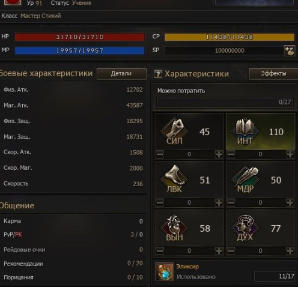Click the СИЛ fist stat icon
Screen dimensions: 298x287
174,131
